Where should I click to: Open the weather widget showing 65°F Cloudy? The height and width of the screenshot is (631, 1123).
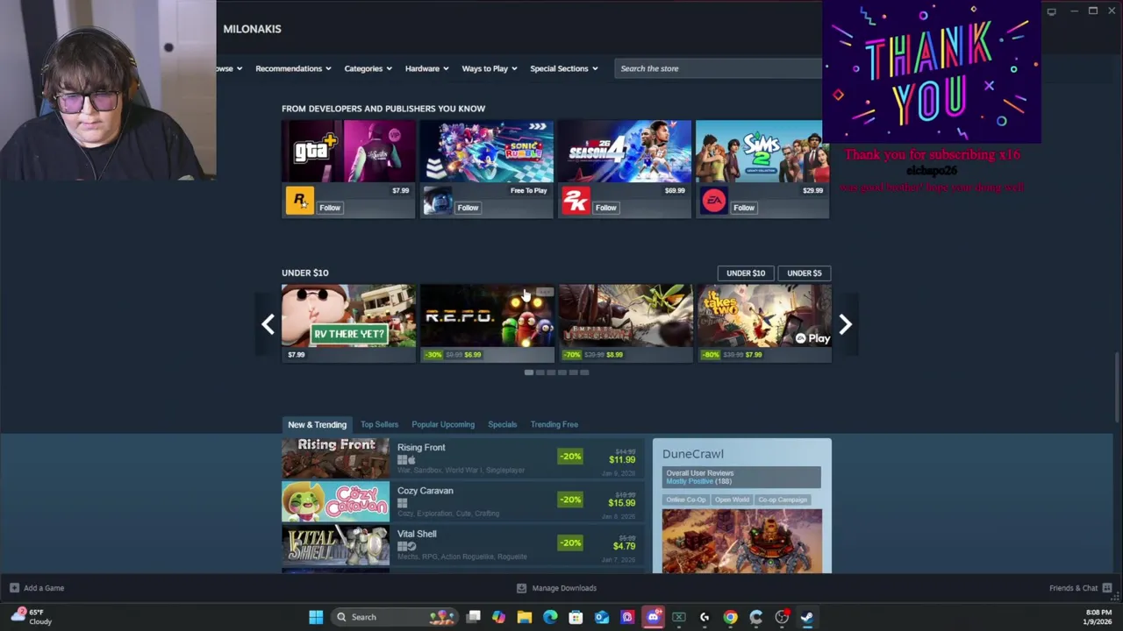pyautogui.click(x=32, y=617)
